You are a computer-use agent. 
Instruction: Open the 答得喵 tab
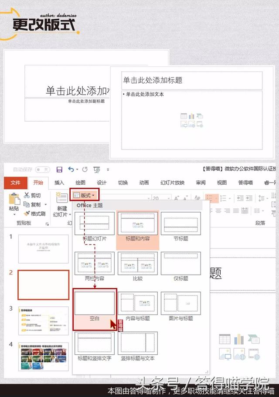click(x=245, y=183)
